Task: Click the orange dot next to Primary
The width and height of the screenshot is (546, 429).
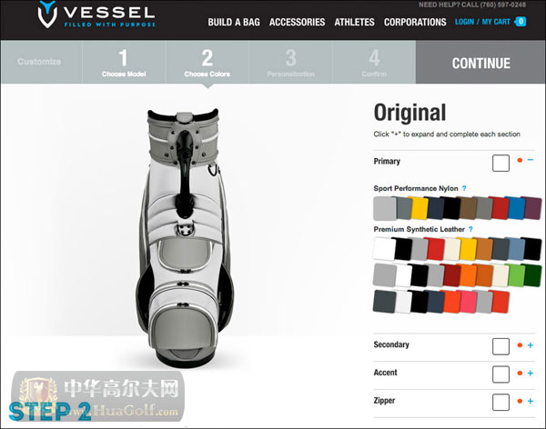Action: (520, 160)
